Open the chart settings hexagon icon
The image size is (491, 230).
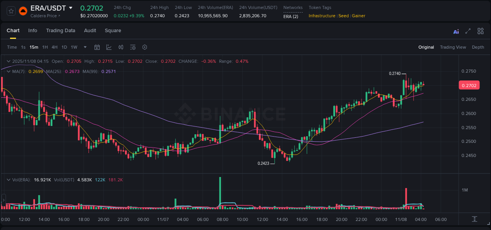(x=144, y=47)
